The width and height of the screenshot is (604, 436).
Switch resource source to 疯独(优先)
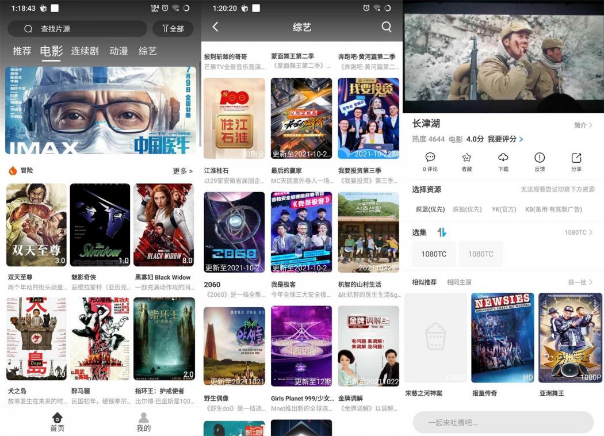coord(467,209)
